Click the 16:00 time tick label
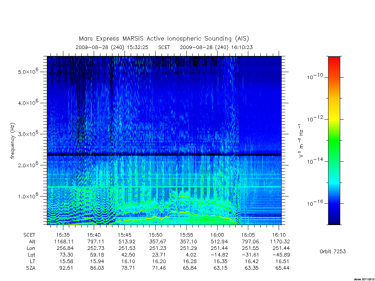 217,235
